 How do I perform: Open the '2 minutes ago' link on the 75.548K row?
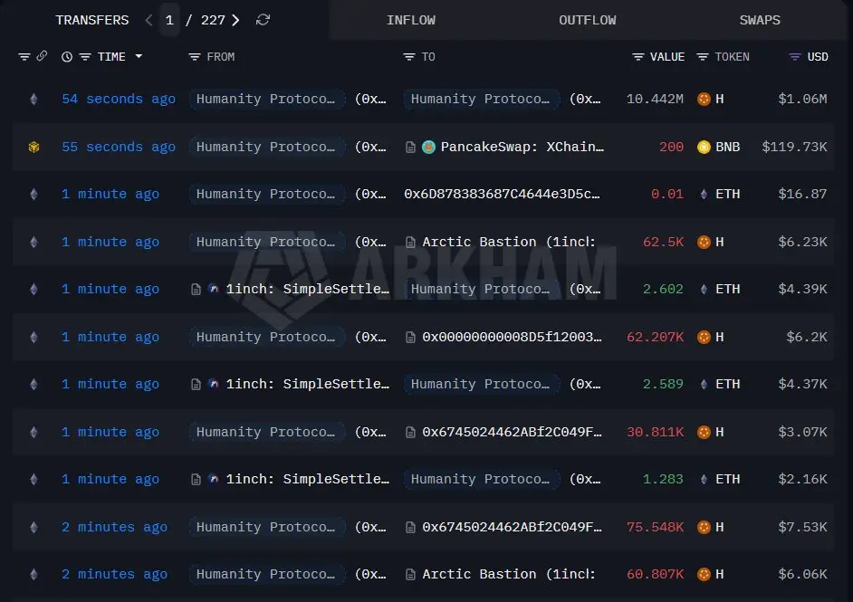114,527
